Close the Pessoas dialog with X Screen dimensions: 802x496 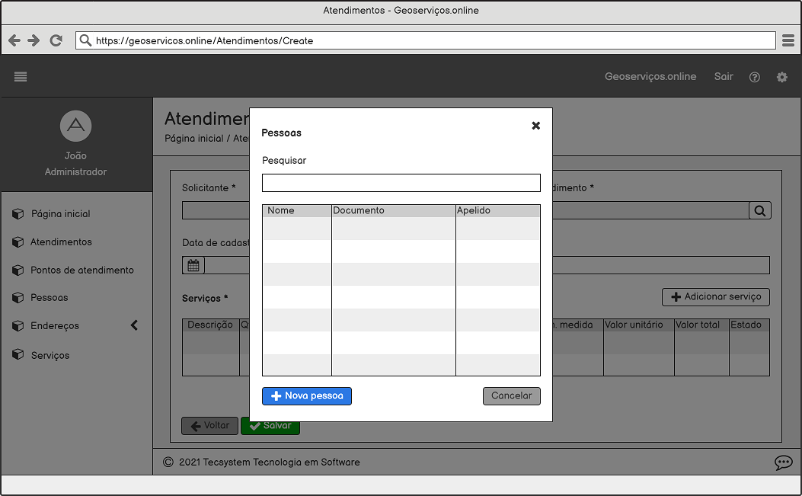coord(535,126)
